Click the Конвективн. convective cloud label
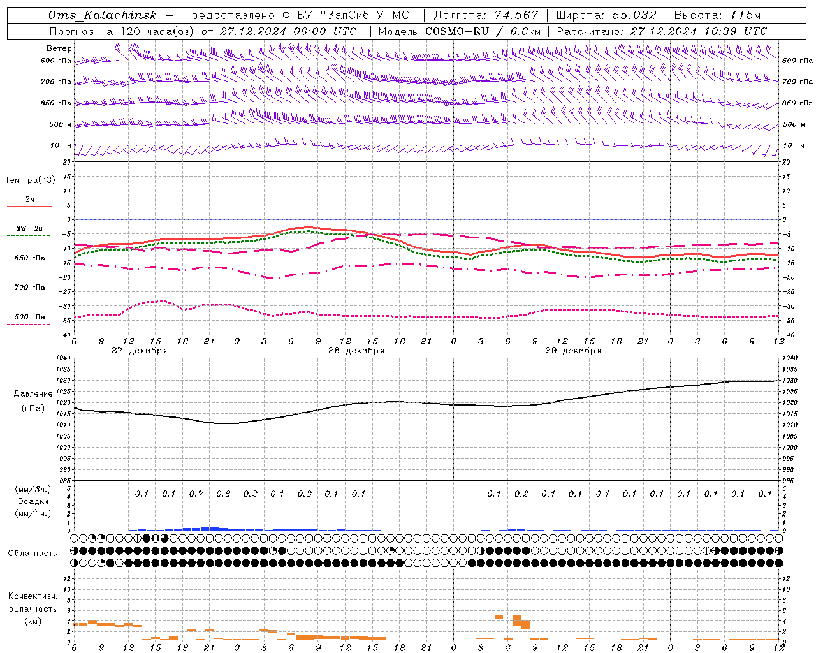816x653 pixels. coord(33,596)
